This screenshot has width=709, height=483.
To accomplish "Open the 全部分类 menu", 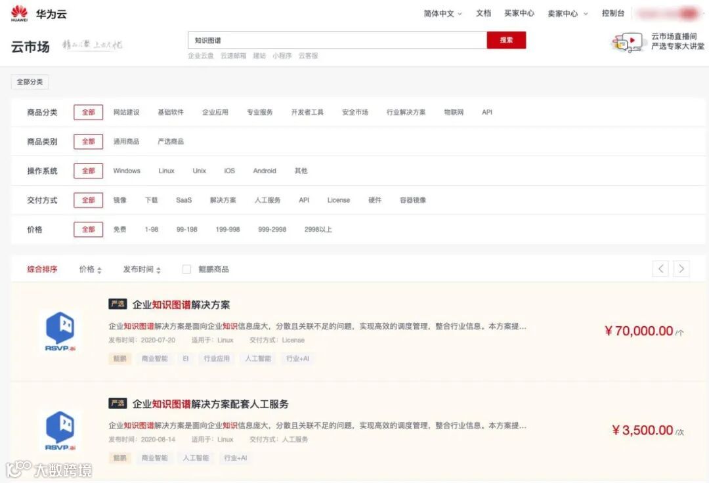I will (30, 82).
